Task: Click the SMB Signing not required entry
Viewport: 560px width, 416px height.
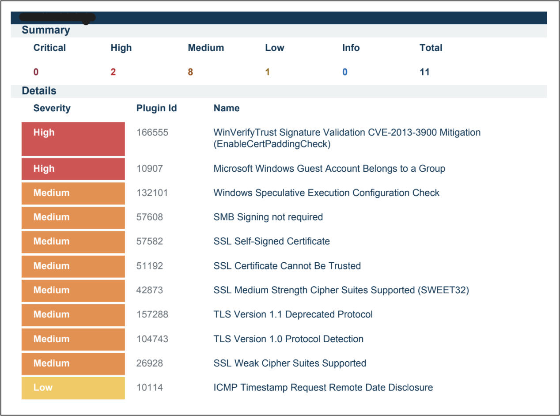Action: pyautogui.click(x=268, y=217)
